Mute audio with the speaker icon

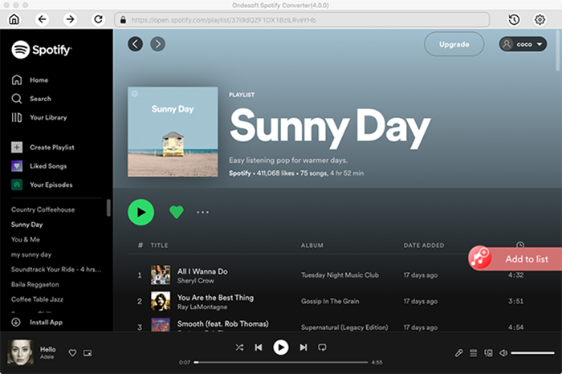pos(503,352)
